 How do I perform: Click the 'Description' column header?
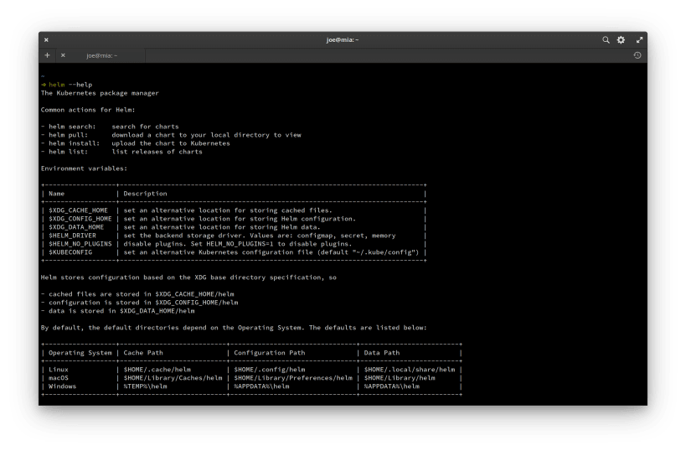click(145, 194)
